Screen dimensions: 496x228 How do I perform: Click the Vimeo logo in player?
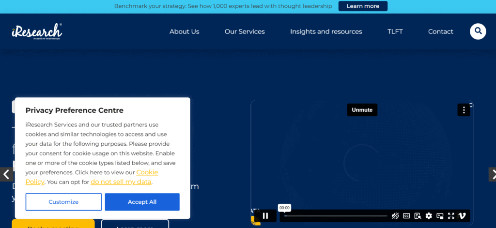462,216
